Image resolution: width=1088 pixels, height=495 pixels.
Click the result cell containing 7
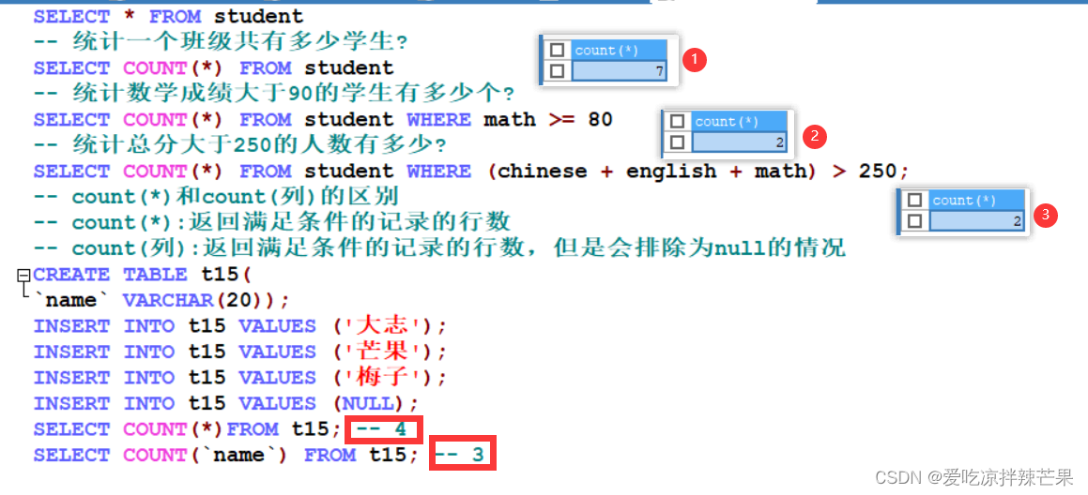[x=620, y=70]
